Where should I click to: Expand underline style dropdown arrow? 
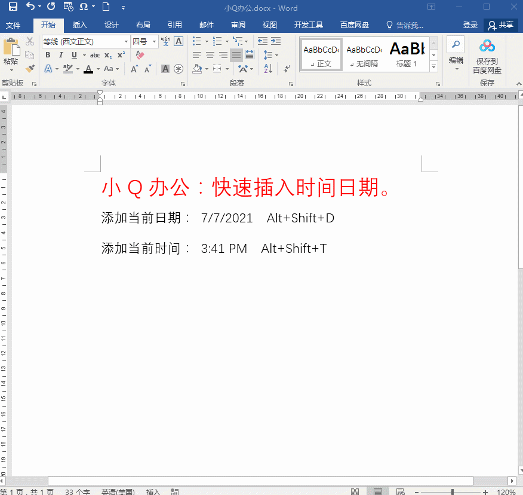(84, 55)
